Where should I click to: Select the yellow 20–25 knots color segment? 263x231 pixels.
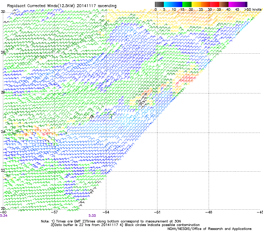coord(196,4)
